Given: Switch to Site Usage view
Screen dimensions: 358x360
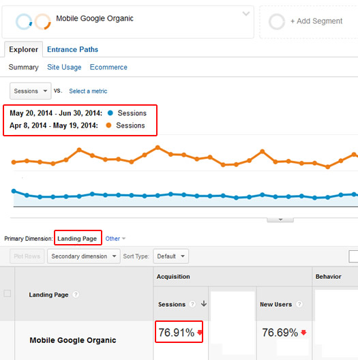Looking at the screenshot, I should [x=64, y=67].
